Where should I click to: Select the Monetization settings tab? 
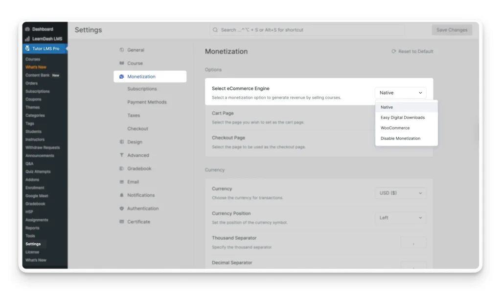(x=150, y=77)
